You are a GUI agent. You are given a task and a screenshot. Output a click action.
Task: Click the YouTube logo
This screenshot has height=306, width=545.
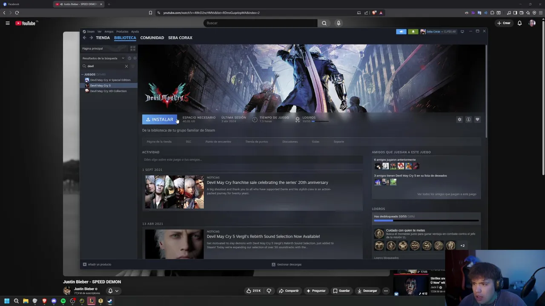26,23
